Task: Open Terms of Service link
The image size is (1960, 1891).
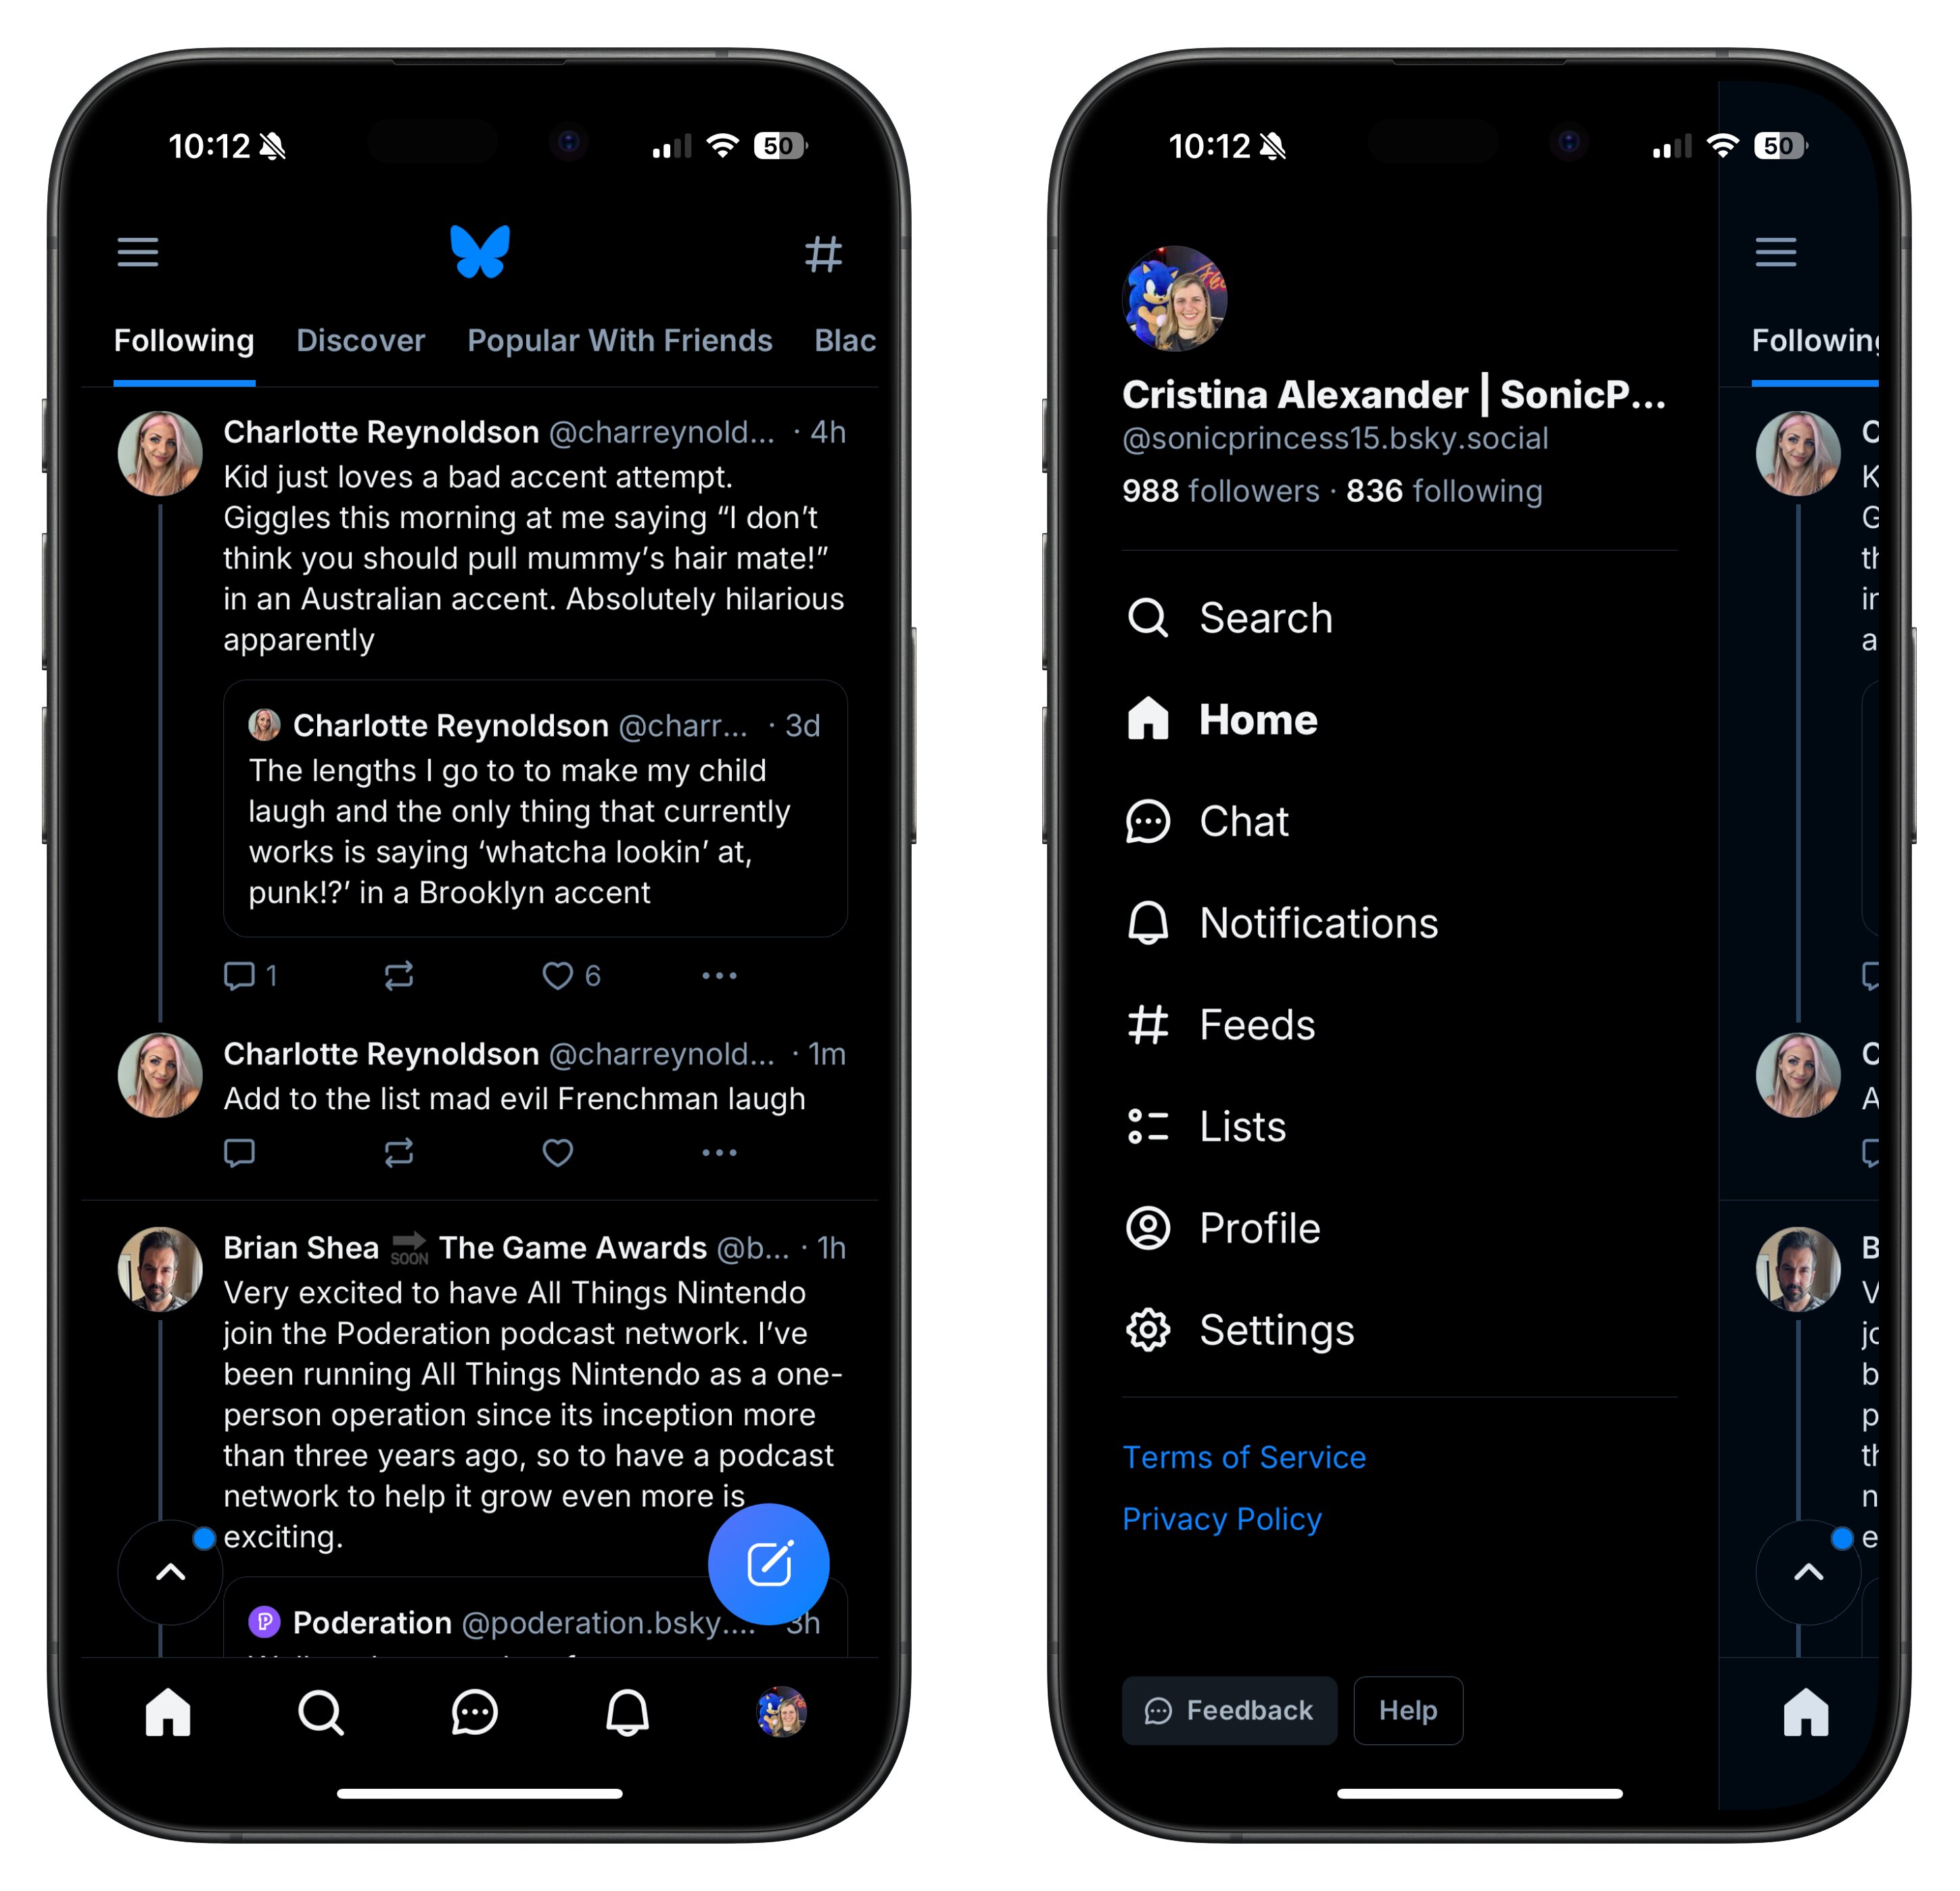Action: (1241, 1457)
